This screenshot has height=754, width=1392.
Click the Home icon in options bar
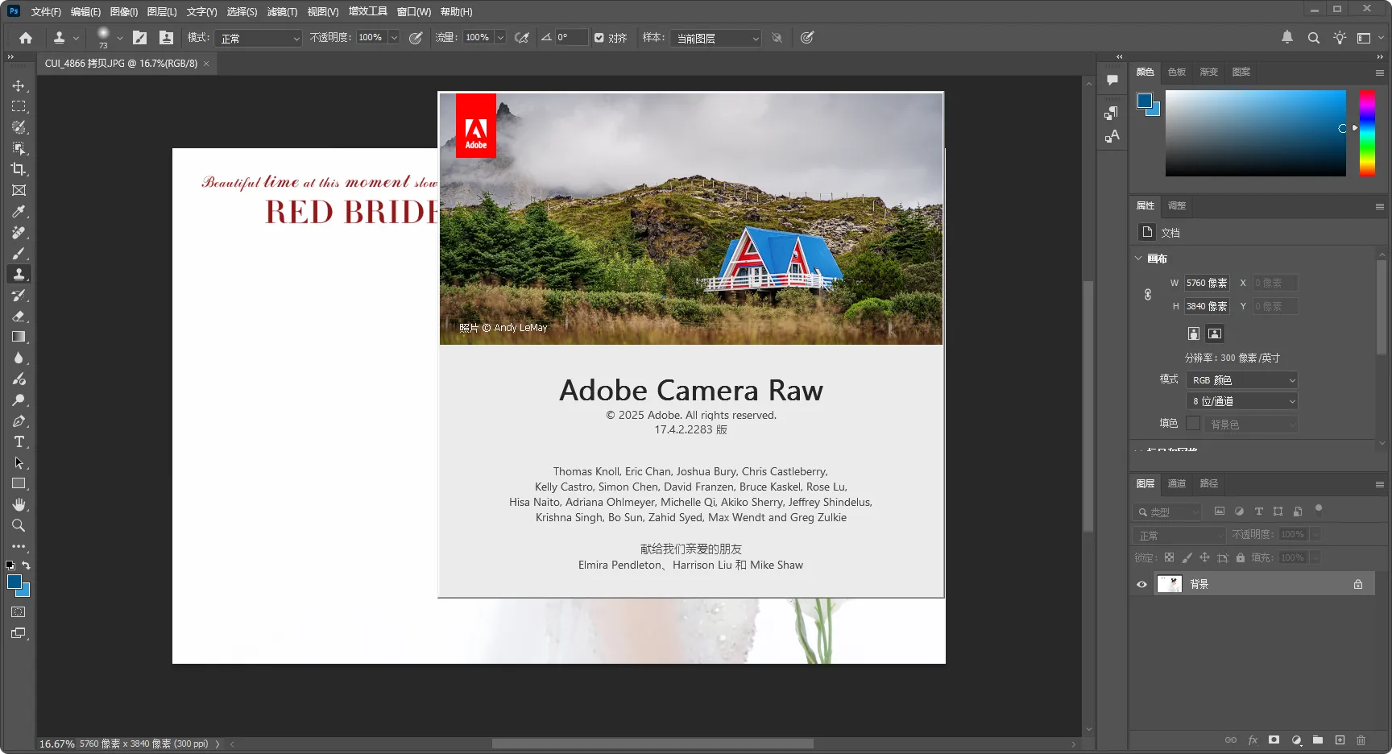click(x=26, y=38)
